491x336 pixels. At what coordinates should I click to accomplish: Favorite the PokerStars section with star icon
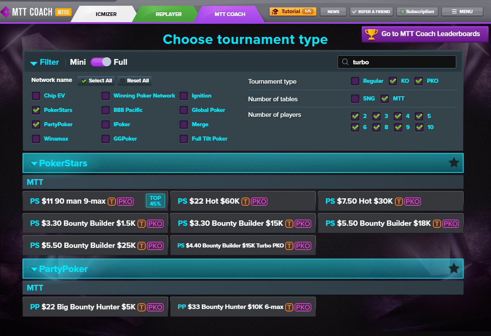(454, 163)
